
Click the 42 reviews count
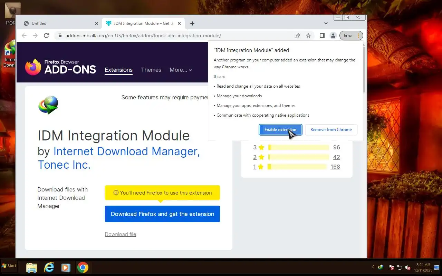(337, 157)
